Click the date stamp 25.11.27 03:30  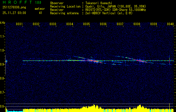click(x=14, y=13)
